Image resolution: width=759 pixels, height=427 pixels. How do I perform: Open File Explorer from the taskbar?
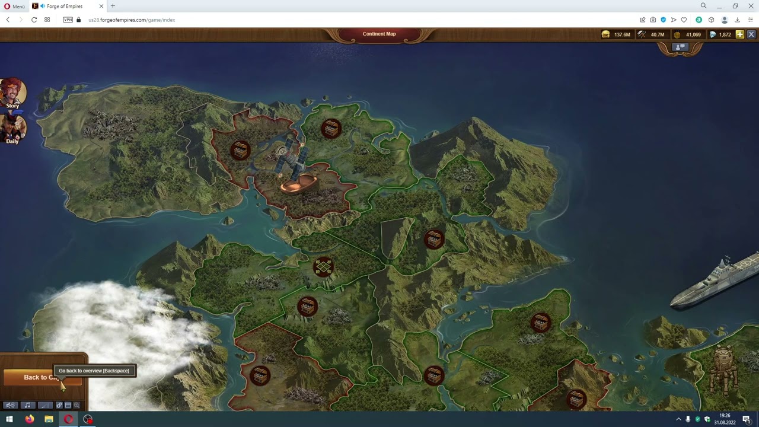coord(49,419)
